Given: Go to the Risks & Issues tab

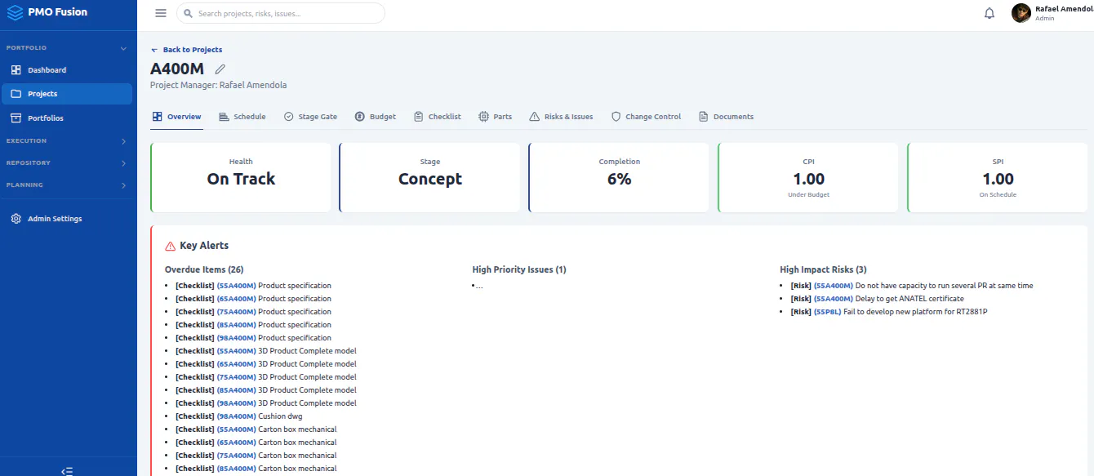Looking at the screenshot, I should (562, 117).
